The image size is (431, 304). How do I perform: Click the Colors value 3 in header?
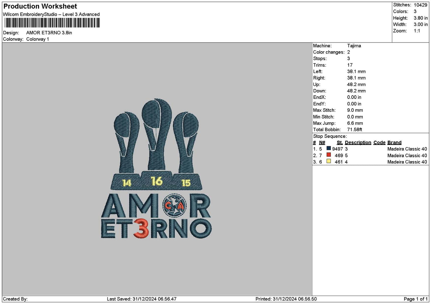click(x=415, y=12)
